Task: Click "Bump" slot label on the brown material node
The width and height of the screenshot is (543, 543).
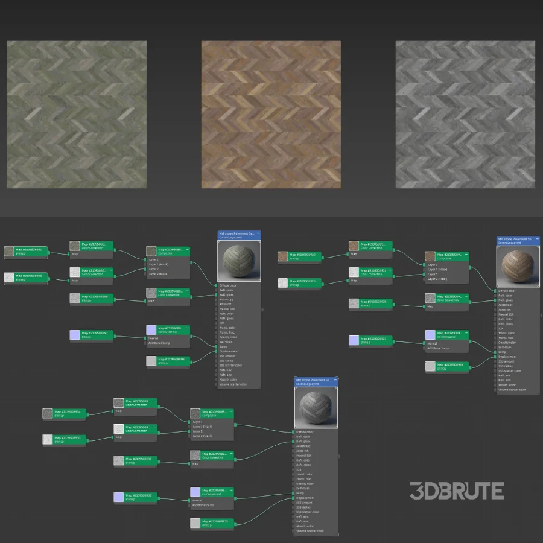Action: (x=502, y=352)
